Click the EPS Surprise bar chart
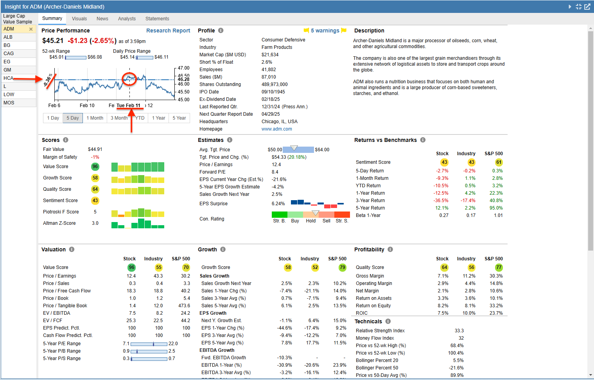594x380 pixels. click(x=317, y=204)
